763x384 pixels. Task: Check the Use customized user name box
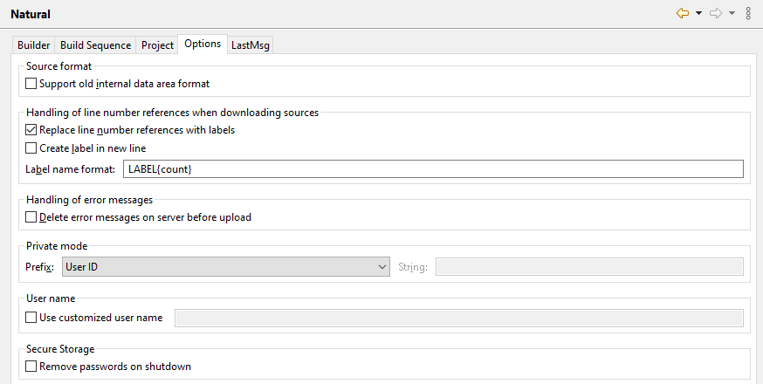tap(31, 318)
